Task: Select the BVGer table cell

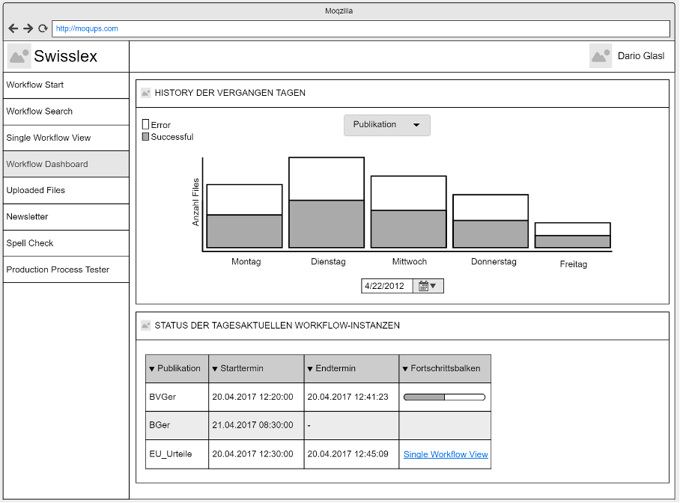Action: 177,397
